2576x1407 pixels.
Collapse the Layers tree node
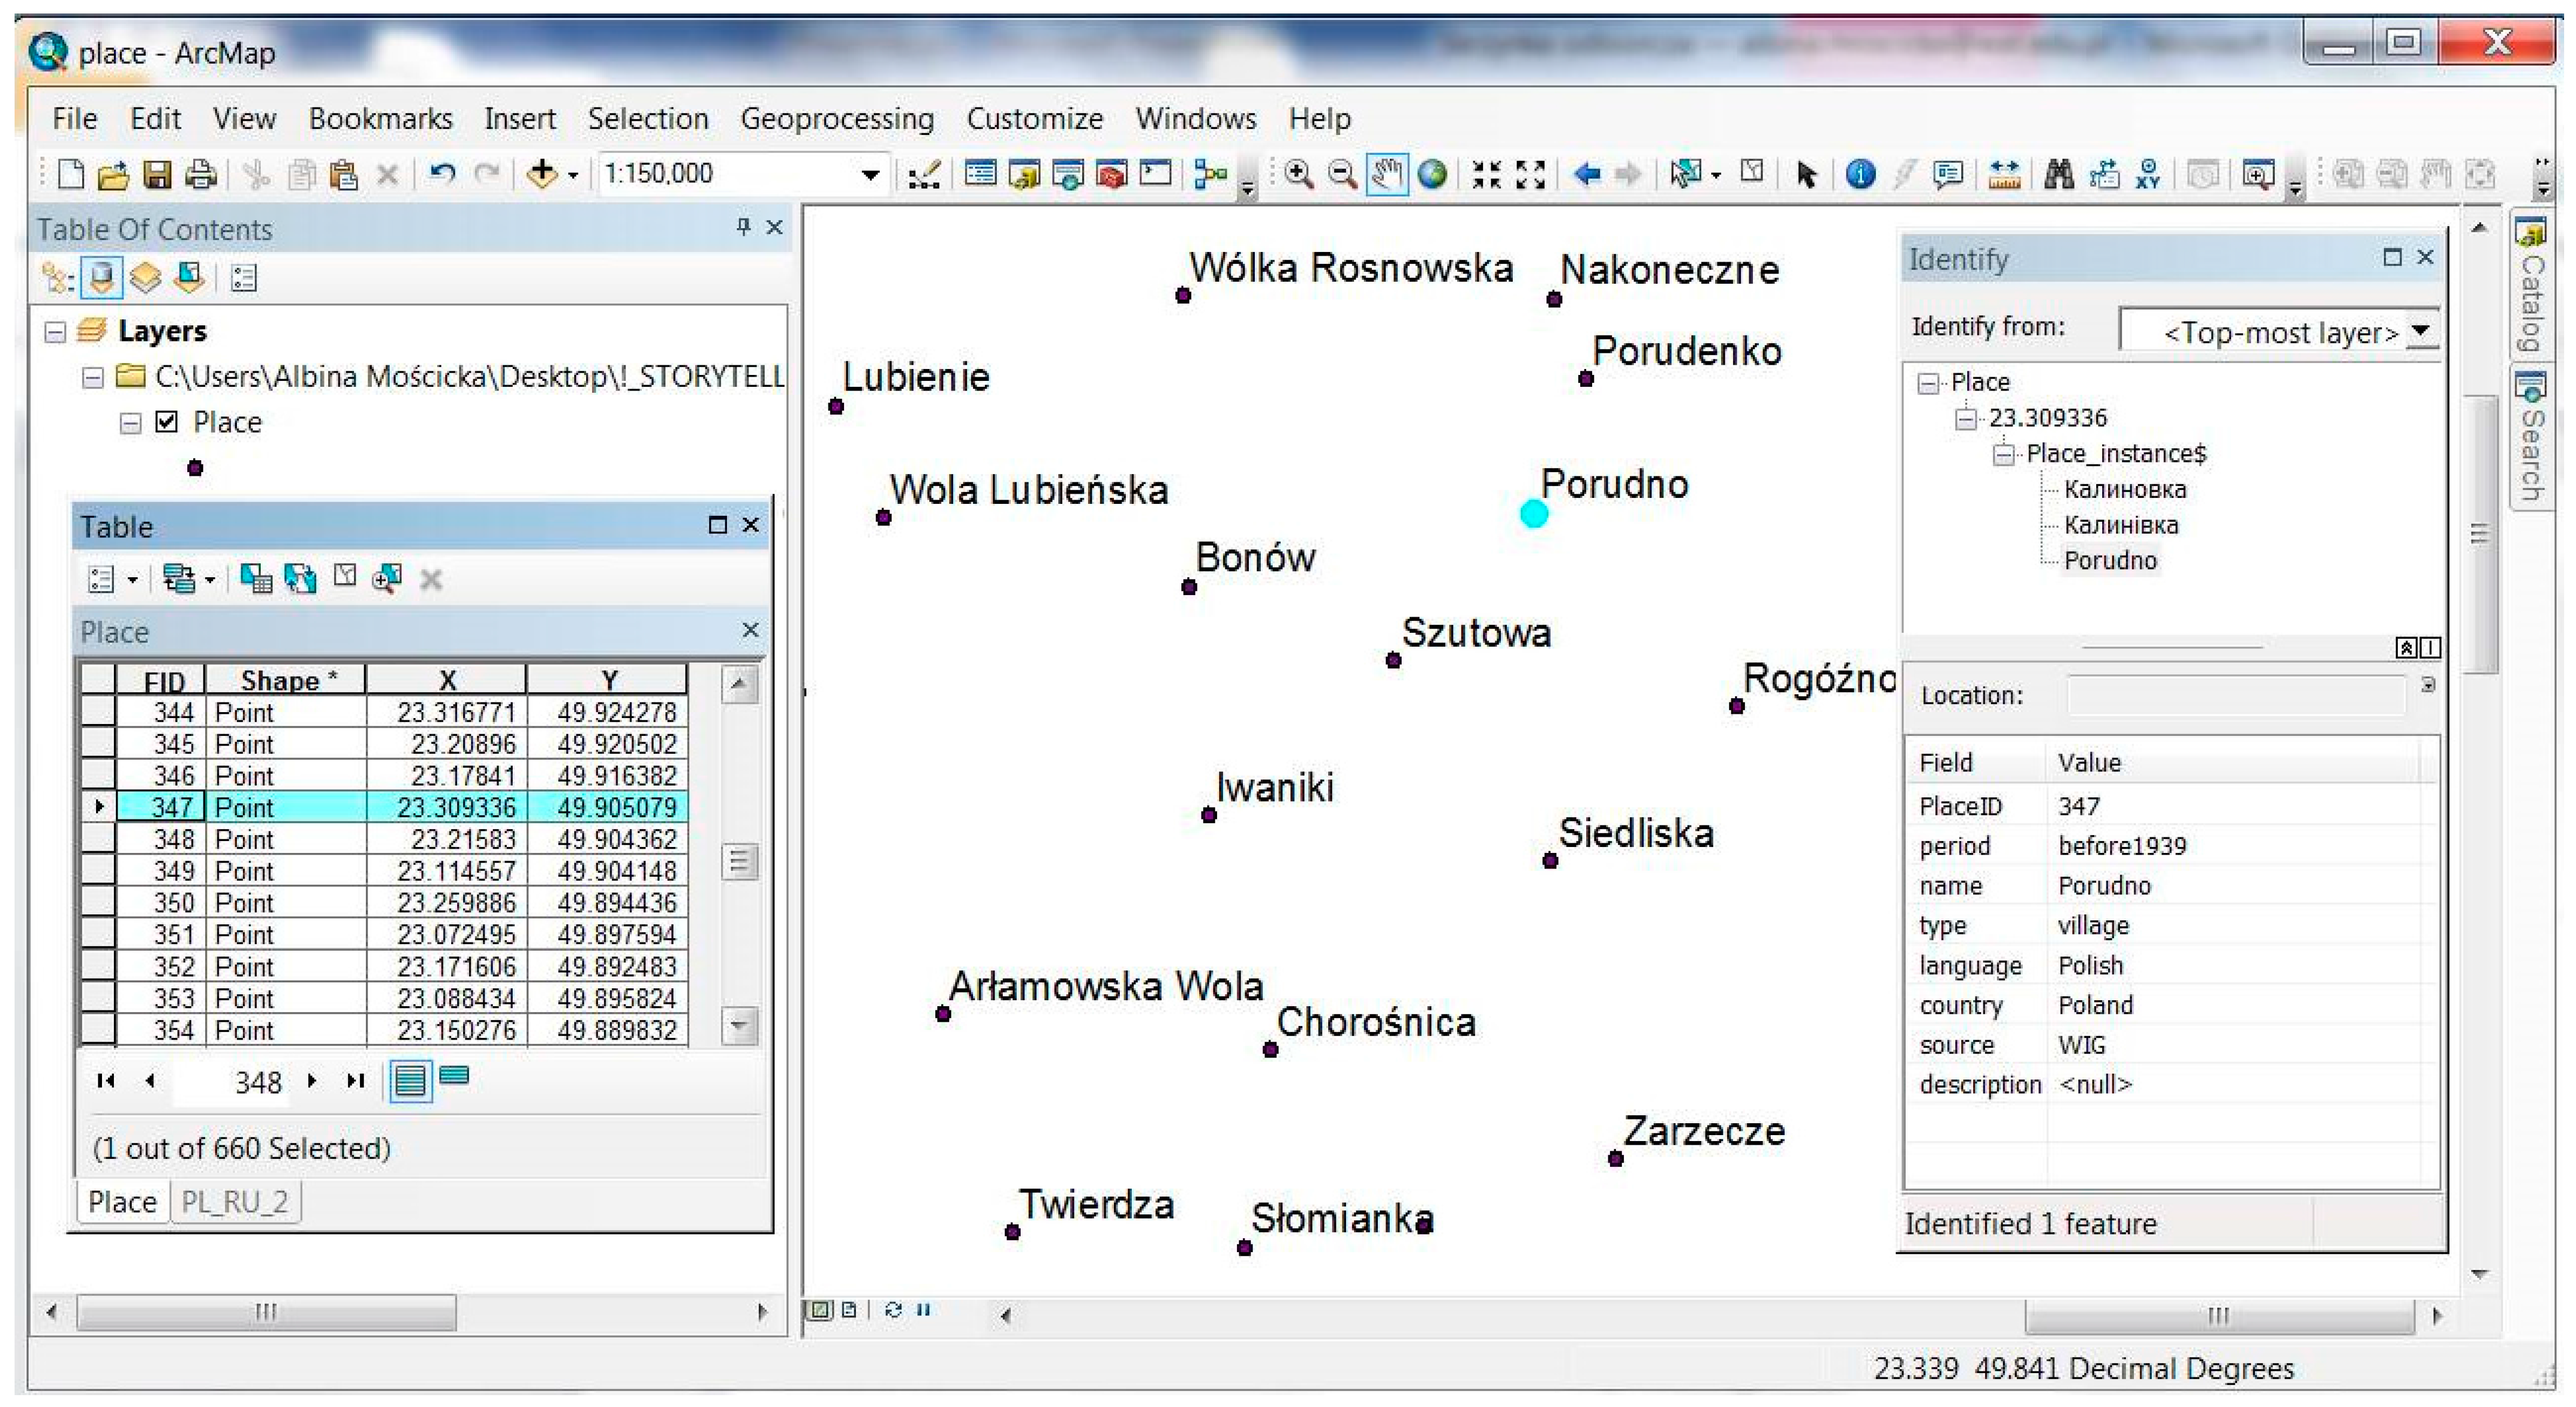coord(56,331)
